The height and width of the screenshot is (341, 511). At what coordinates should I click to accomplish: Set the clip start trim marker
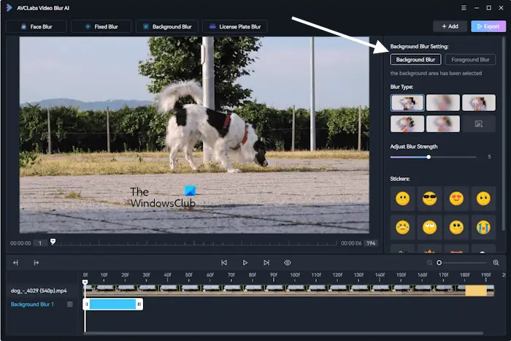(x=16, y=262)
